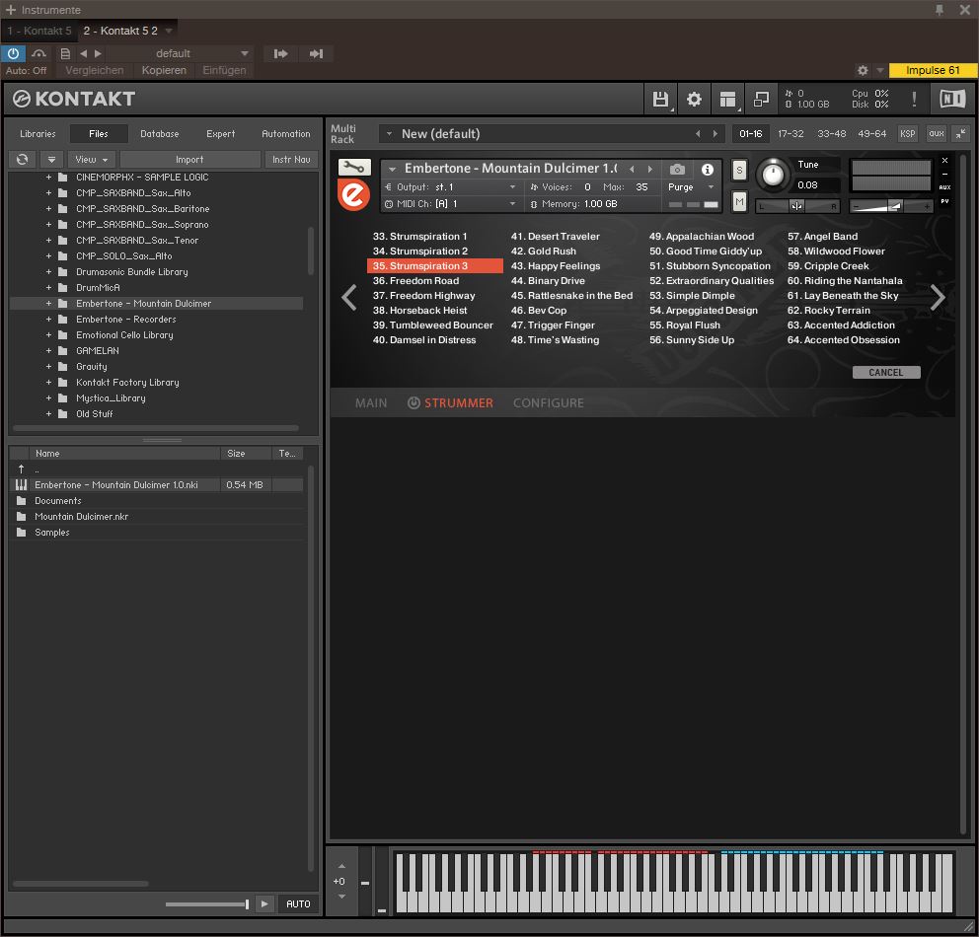This screenshot has height=937, width=979.
Task: Expand the Gravity folder
Action: (x=48, y=366)
